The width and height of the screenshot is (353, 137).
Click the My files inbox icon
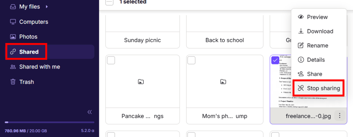(x=13, y=7)
